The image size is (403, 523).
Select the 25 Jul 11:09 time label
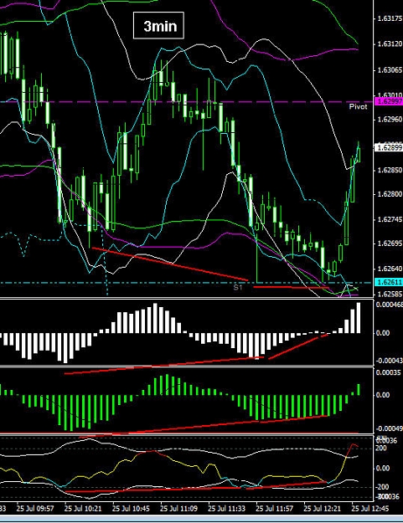click(x=178, y=509)
